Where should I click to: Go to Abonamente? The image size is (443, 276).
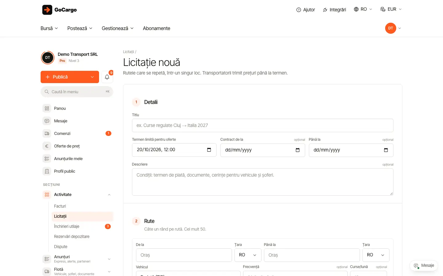click(157, 28)
